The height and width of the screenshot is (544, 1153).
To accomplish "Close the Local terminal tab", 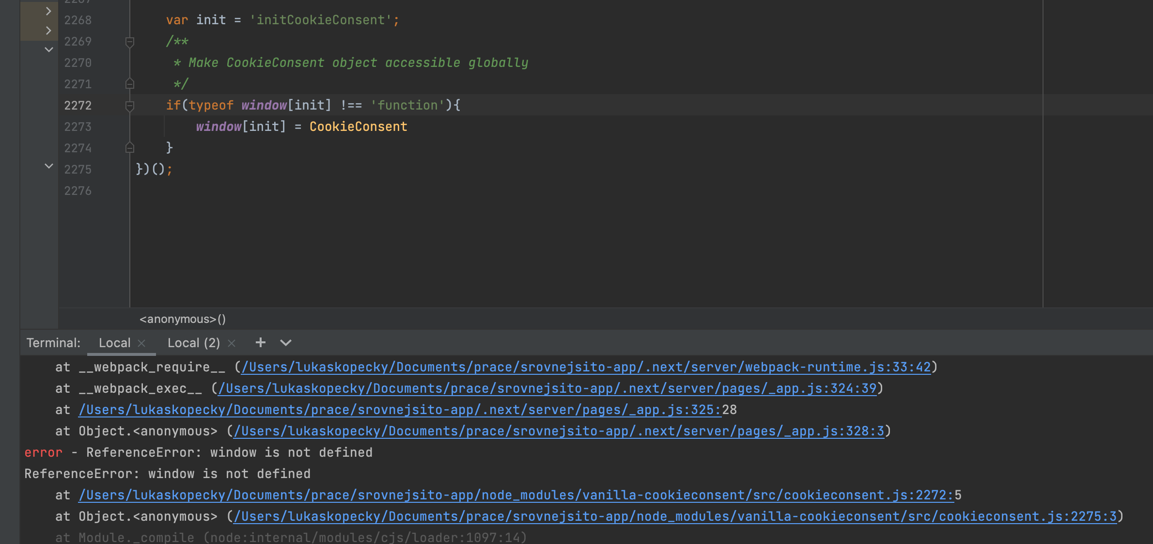I will point(141,343).
